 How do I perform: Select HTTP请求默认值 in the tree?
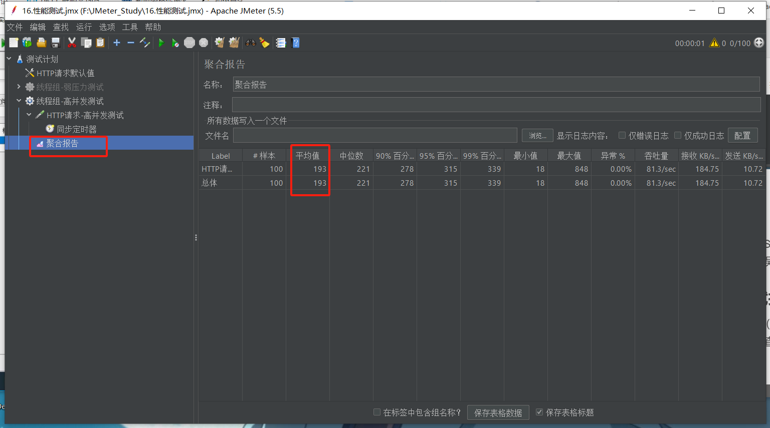tap(65, 73)
